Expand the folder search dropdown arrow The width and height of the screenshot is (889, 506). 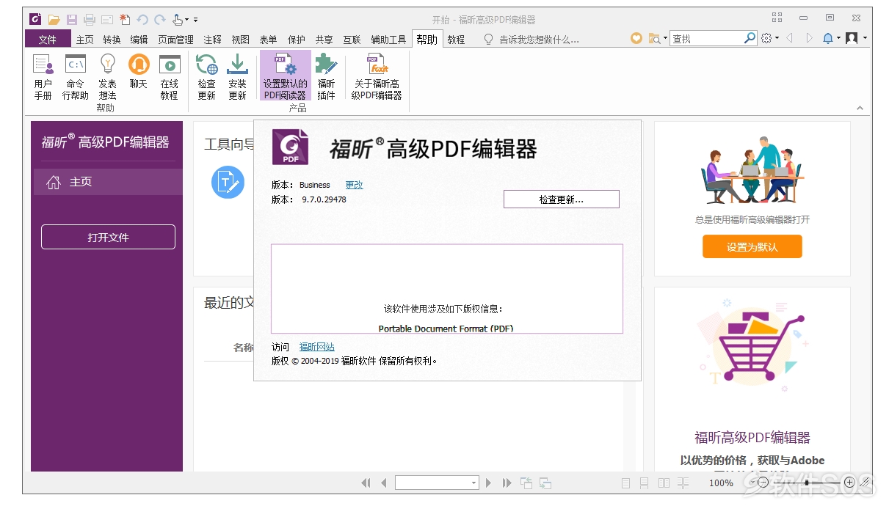[x=665, y=38]
